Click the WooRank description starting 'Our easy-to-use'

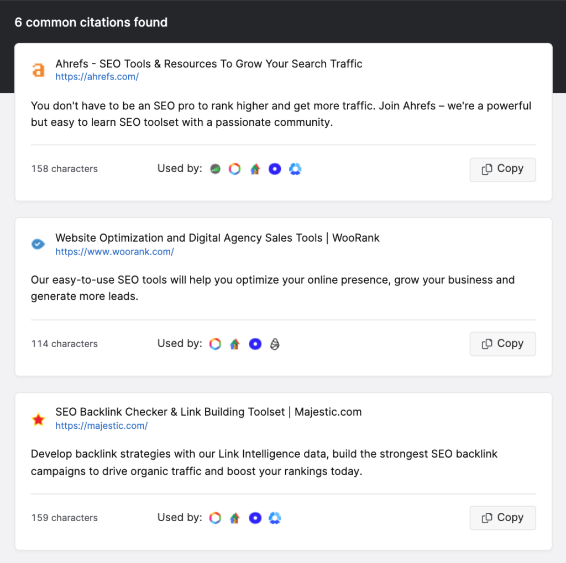272,288
